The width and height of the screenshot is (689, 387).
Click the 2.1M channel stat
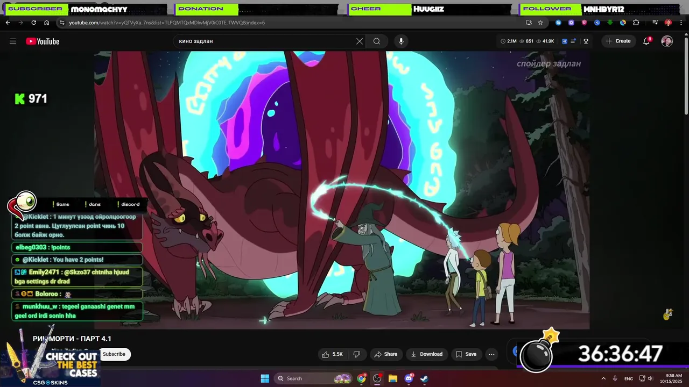click(x=509, y=41)
